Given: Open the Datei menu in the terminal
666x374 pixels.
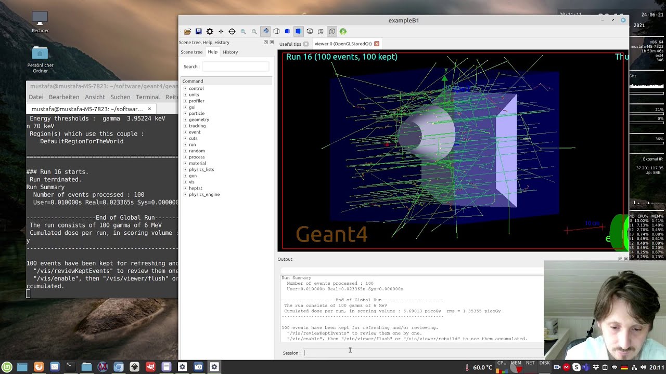Looking at the screenshot, I should coord(36,97).
